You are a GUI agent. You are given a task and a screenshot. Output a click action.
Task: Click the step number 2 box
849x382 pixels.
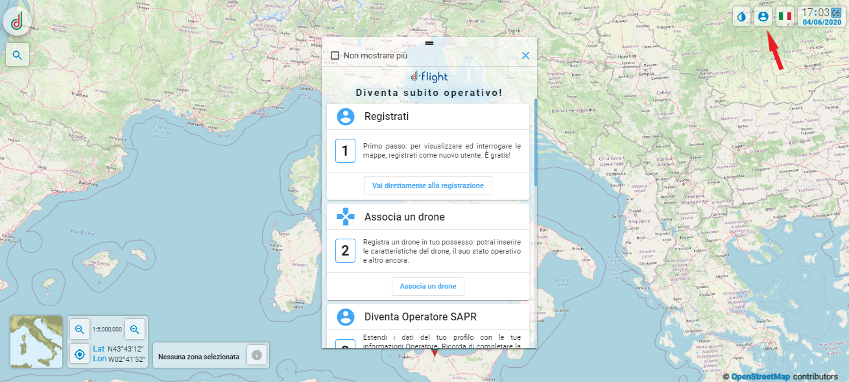[345, 250]
